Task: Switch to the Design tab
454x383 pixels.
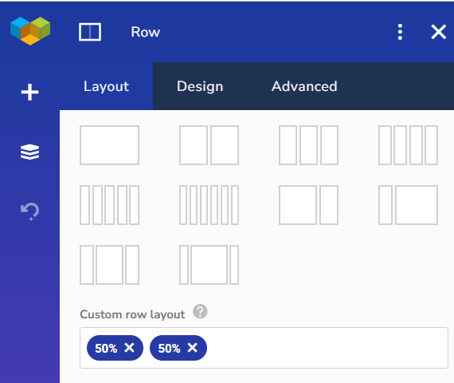Action: point(200,86)
